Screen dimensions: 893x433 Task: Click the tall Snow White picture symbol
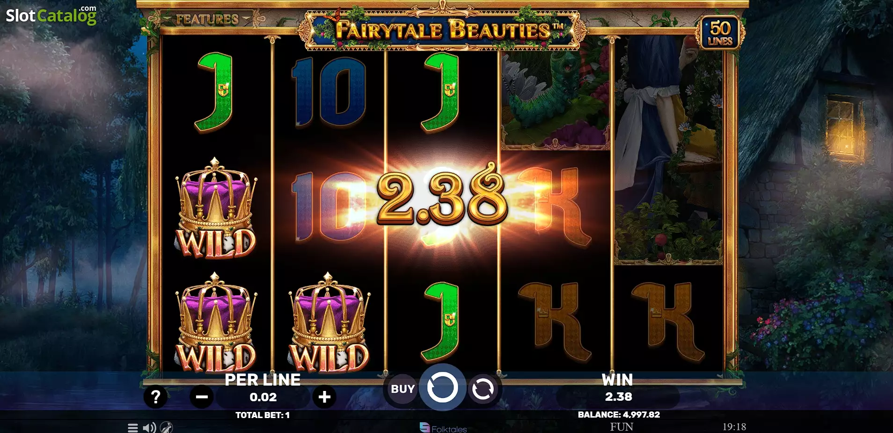(668, 150)
